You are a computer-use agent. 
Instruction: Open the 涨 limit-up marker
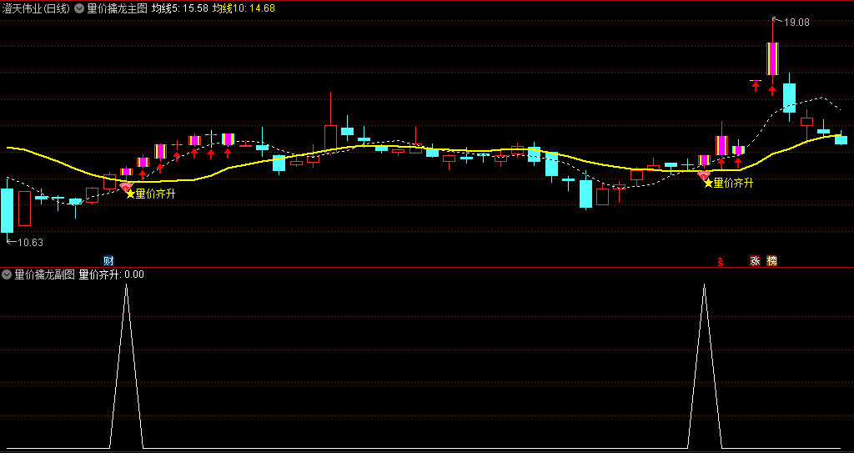pyautogui.click(x=756, y=260)
